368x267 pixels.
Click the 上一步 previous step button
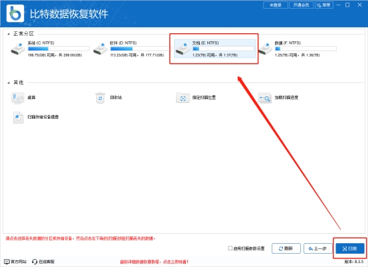[x=318, y=248]
